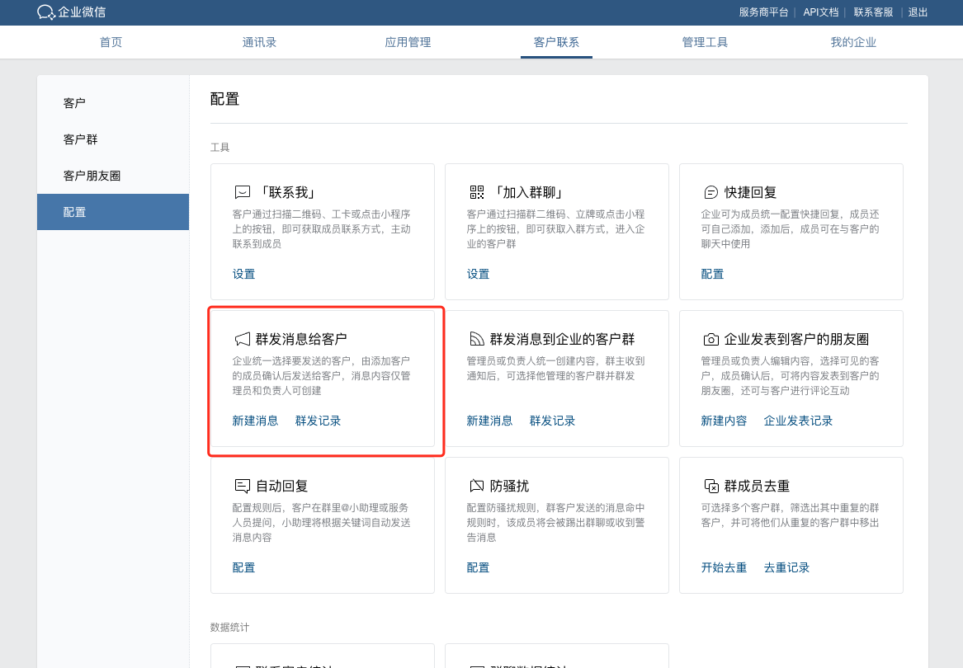Click the 群发消息到企业的客户群 card title
Viewport: 963px width, 668px height.
pos(563,340)
